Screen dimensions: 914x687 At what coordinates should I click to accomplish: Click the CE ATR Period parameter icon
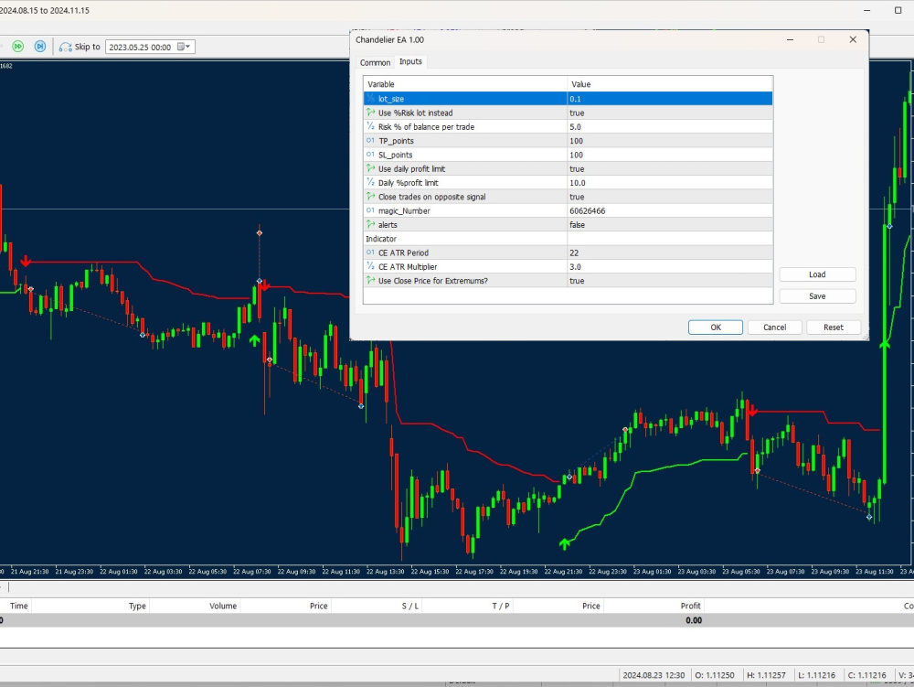click(x=370, y=252)
